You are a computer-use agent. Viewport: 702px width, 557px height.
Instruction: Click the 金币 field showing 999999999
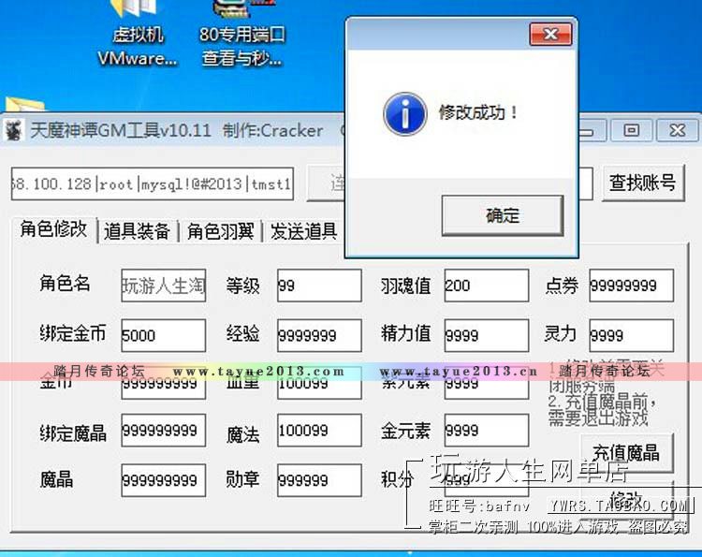coord(164,383)
